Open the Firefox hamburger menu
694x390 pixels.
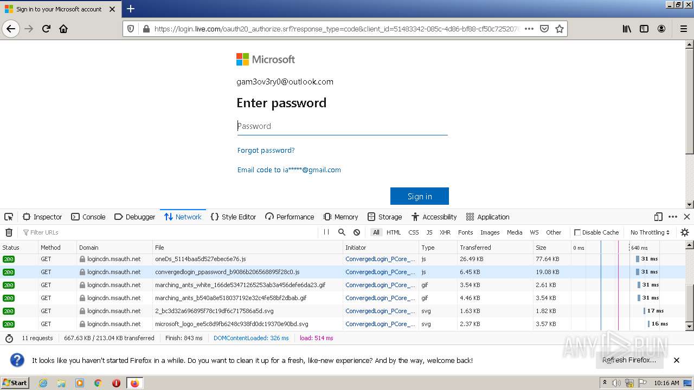click(683, 29)
